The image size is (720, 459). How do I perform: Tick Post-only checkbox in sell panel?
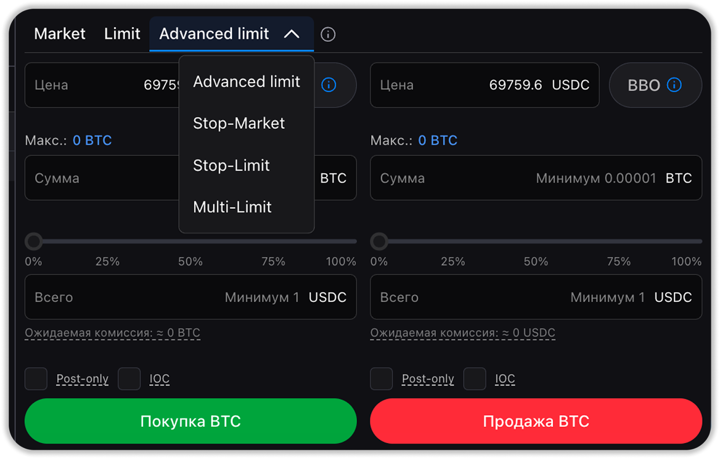pyautogui.click(x=382, y=379)
